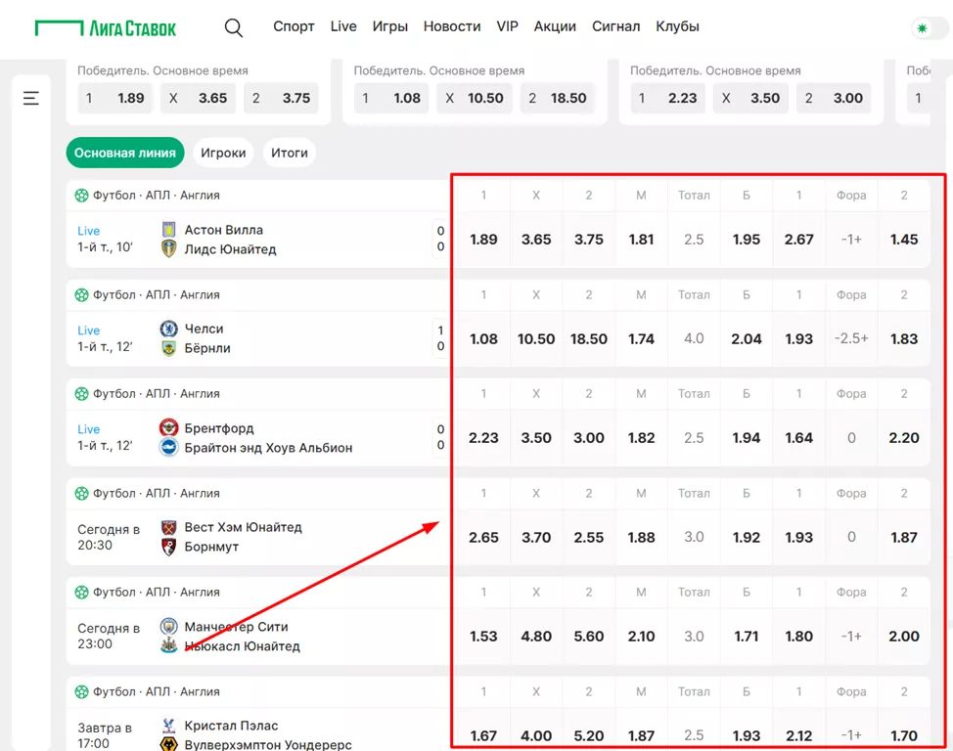Click the Клубы navigation link
Image resolution: width=953 pixels, height=751 pixels.
(x=677, y=26)
